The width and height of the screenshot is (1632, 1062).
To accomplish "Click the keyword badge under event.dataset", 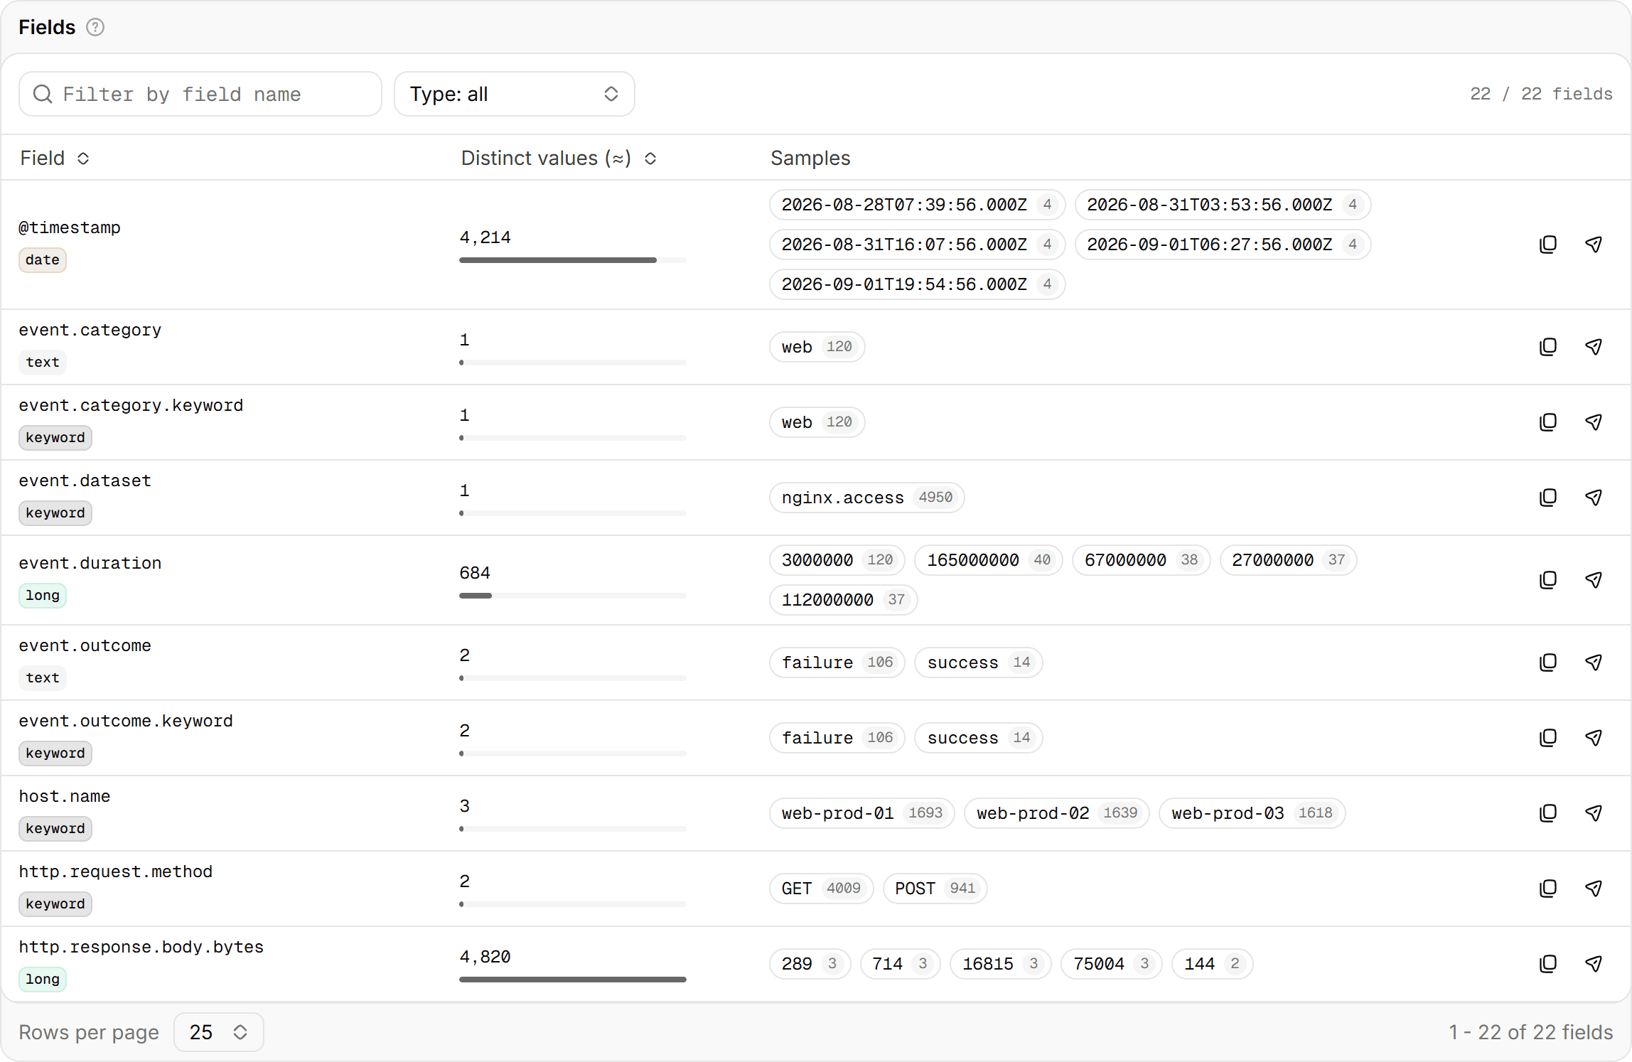I will click(55, 513).
